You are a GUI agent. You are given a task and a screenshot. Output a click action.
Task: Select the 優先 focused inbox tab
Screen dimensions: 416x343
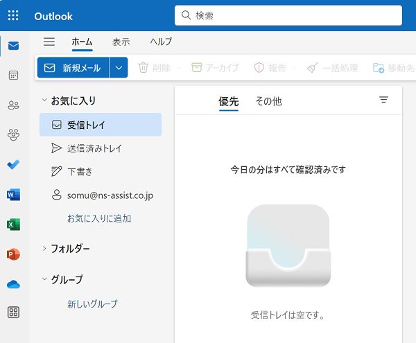(x=228, y=101)
